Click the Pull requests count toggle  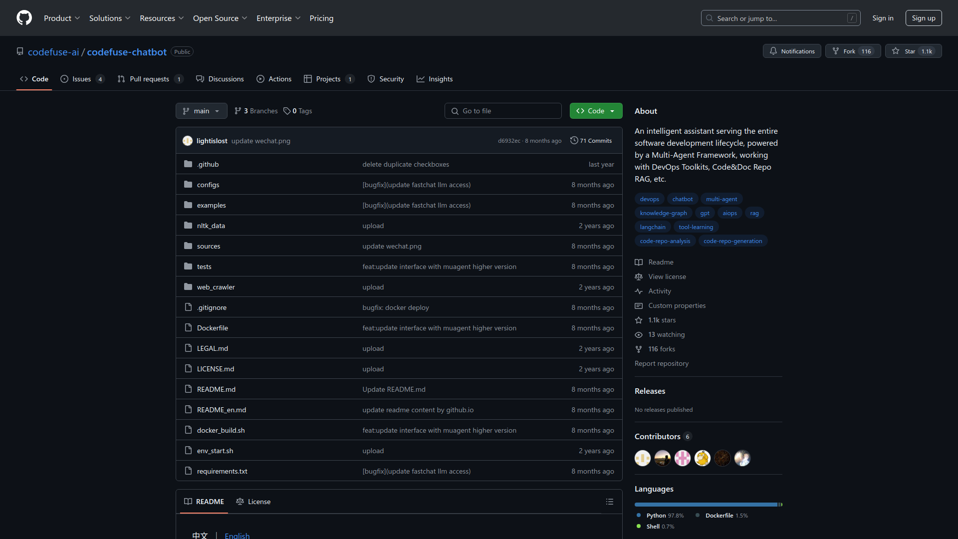pos(179,79)
